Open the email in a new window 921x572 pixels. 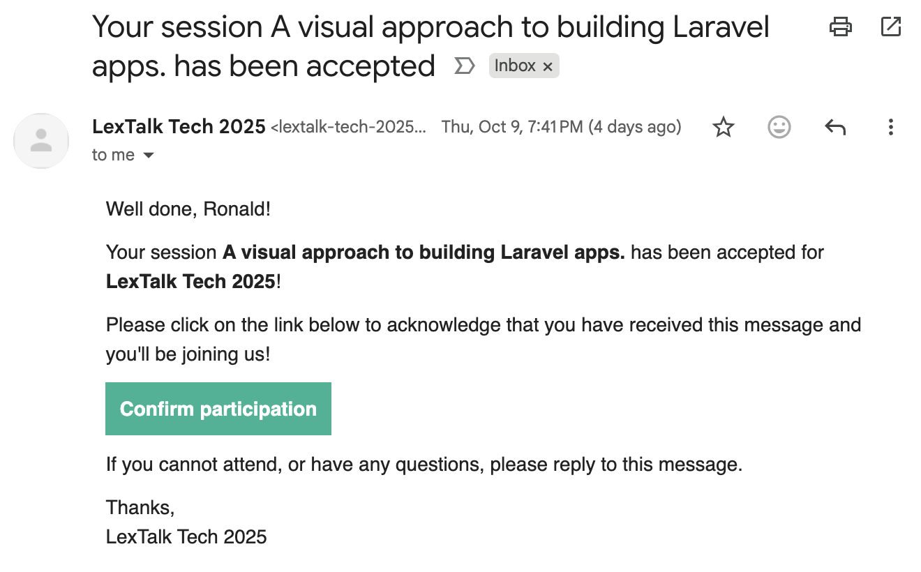[890, 27]
